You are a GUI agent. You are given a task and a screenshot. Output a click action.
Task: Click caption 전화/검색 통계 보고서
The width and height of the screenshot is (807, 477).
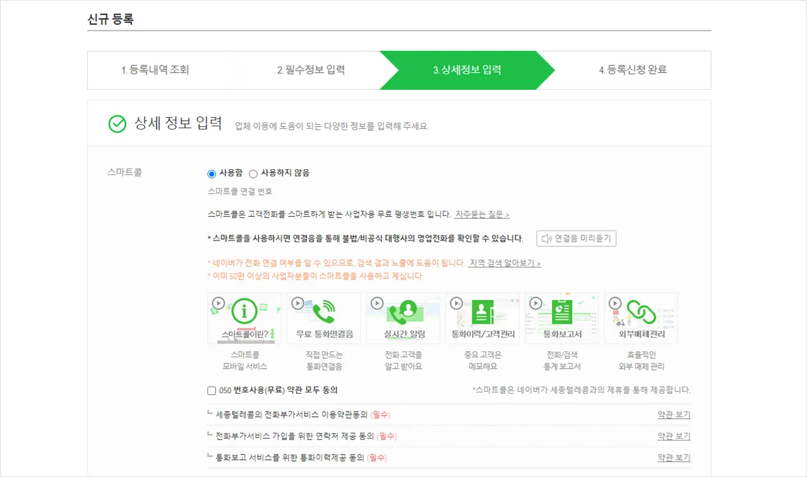click(x=561, y=361)
